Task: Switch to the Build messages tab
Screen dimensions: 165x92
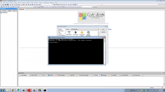Action: point(62,75)
